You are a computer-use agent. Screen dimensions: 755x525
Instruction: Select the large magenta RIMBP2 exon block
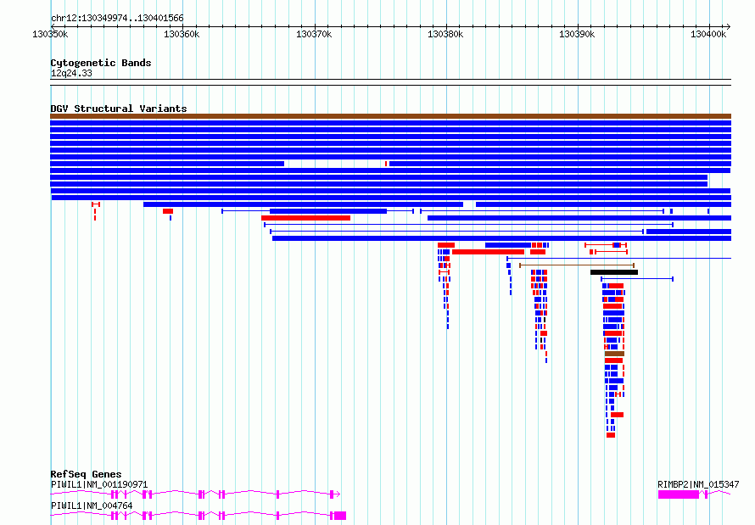[679, 494]
